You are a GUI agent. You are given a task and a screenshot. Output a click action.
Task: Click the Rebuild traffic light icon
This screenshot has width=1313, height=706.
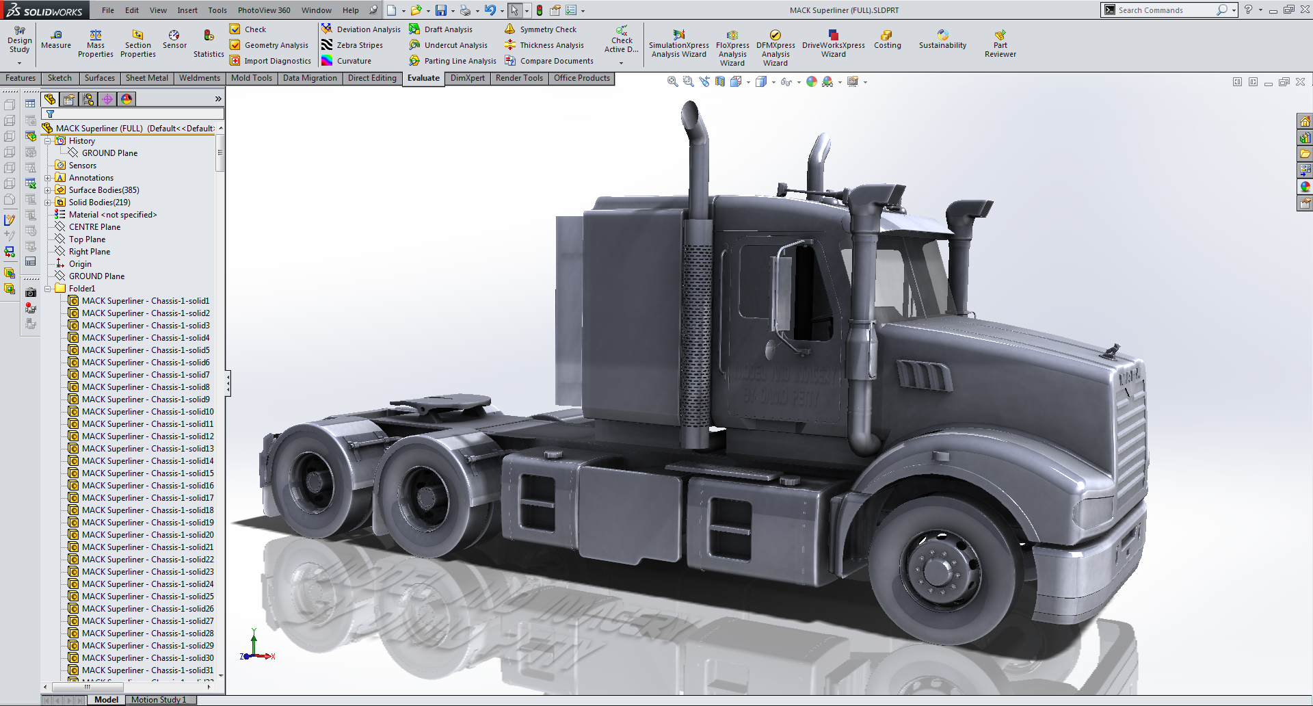(x=540, y=10)
